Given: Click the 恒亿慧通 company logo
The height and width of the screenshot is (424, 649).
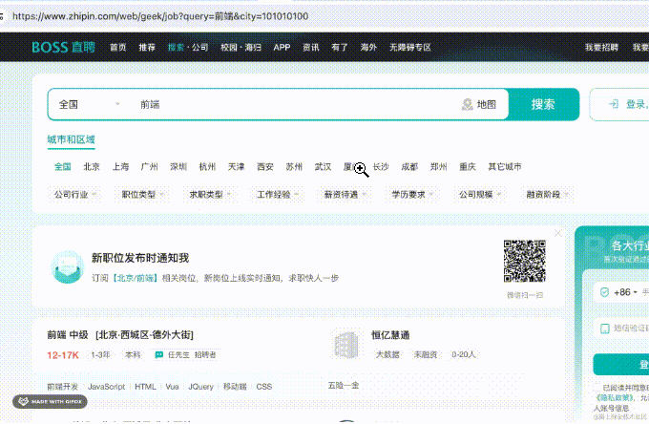Looking at the screenshot, I should pos(345,345).
